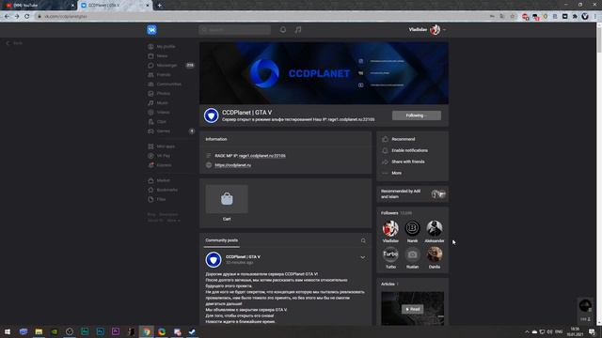This screenshot has height=338, width=602.
Task: Click the CCDPlanet | GTA V post author name
Action: pos(243,256)
